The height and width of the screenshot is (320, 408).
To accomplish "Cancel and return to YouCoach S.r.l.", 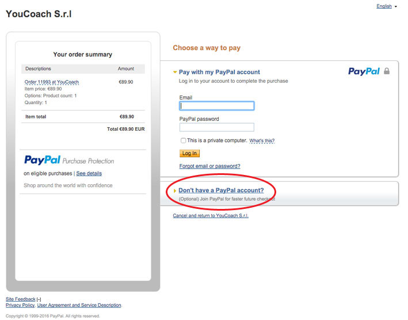I will [x=211, y=215].
